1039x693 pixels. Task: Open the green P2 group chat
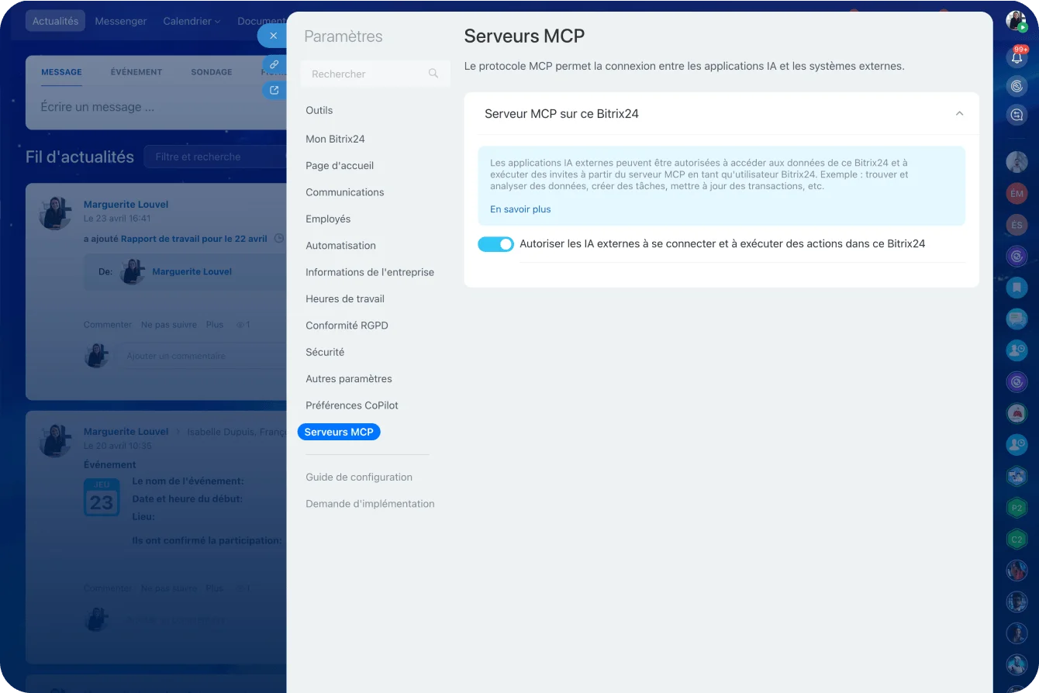1017,508
